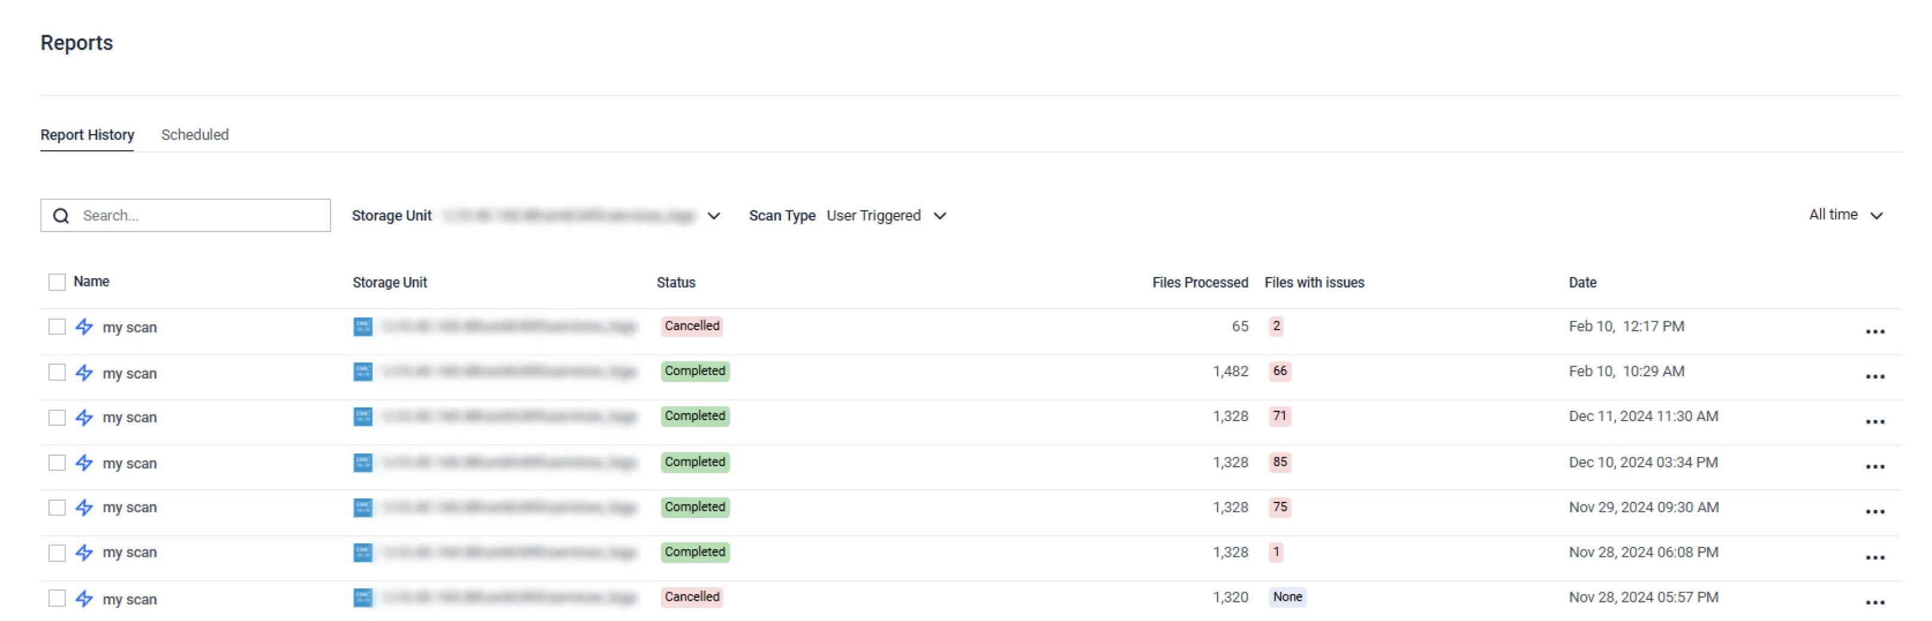
Task: Open the Scan Type User Triggered dropdown
Action: pos(939,216)
